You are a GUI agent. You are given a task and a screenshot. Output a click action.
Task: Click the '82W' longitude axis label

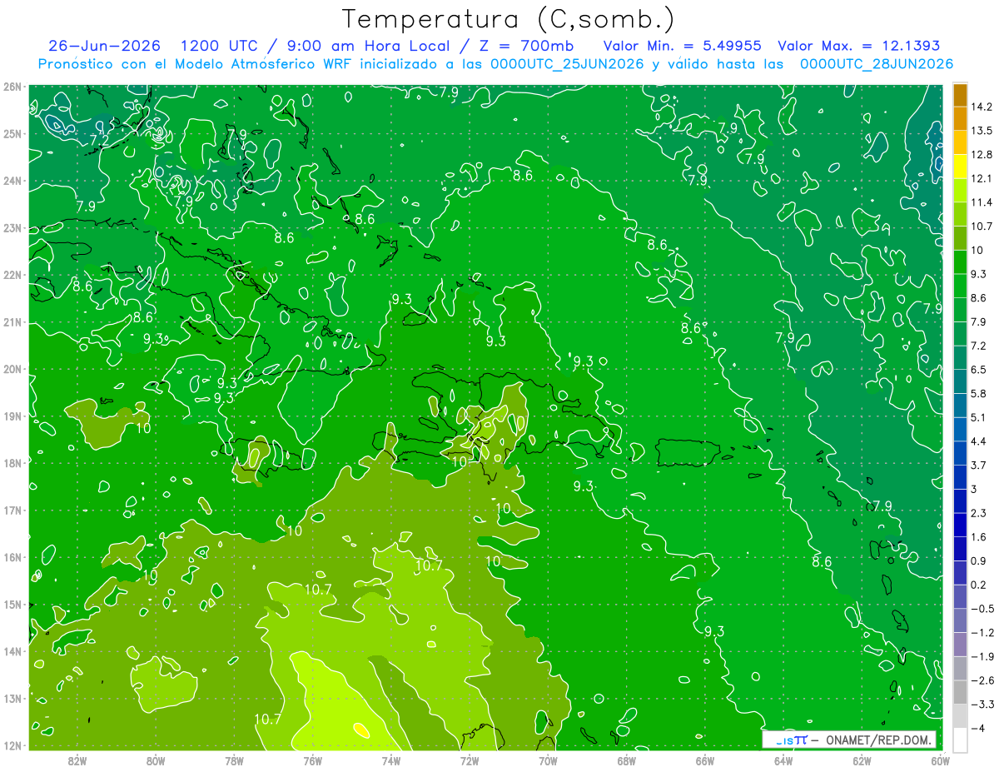pyautogui.click(x=77, y=760)
